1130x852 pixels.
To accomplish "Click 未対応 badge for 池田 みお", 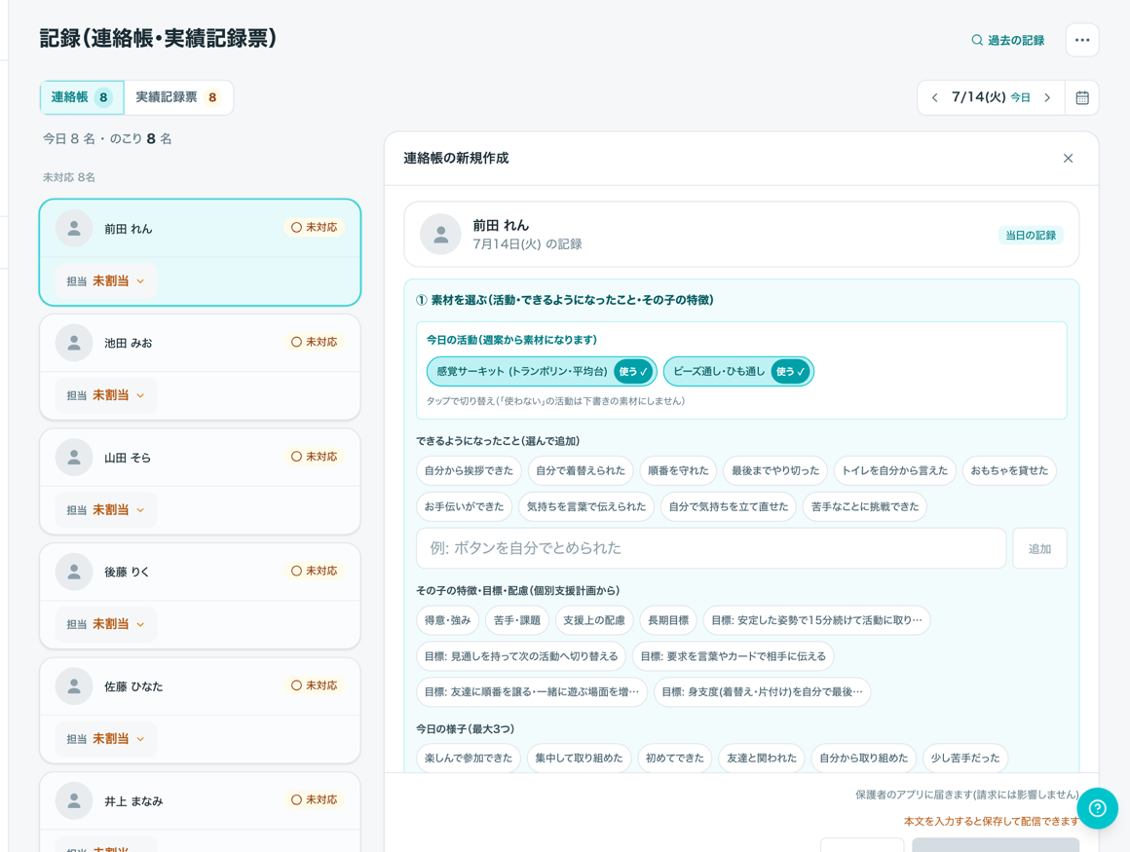I will click(315, 342).
